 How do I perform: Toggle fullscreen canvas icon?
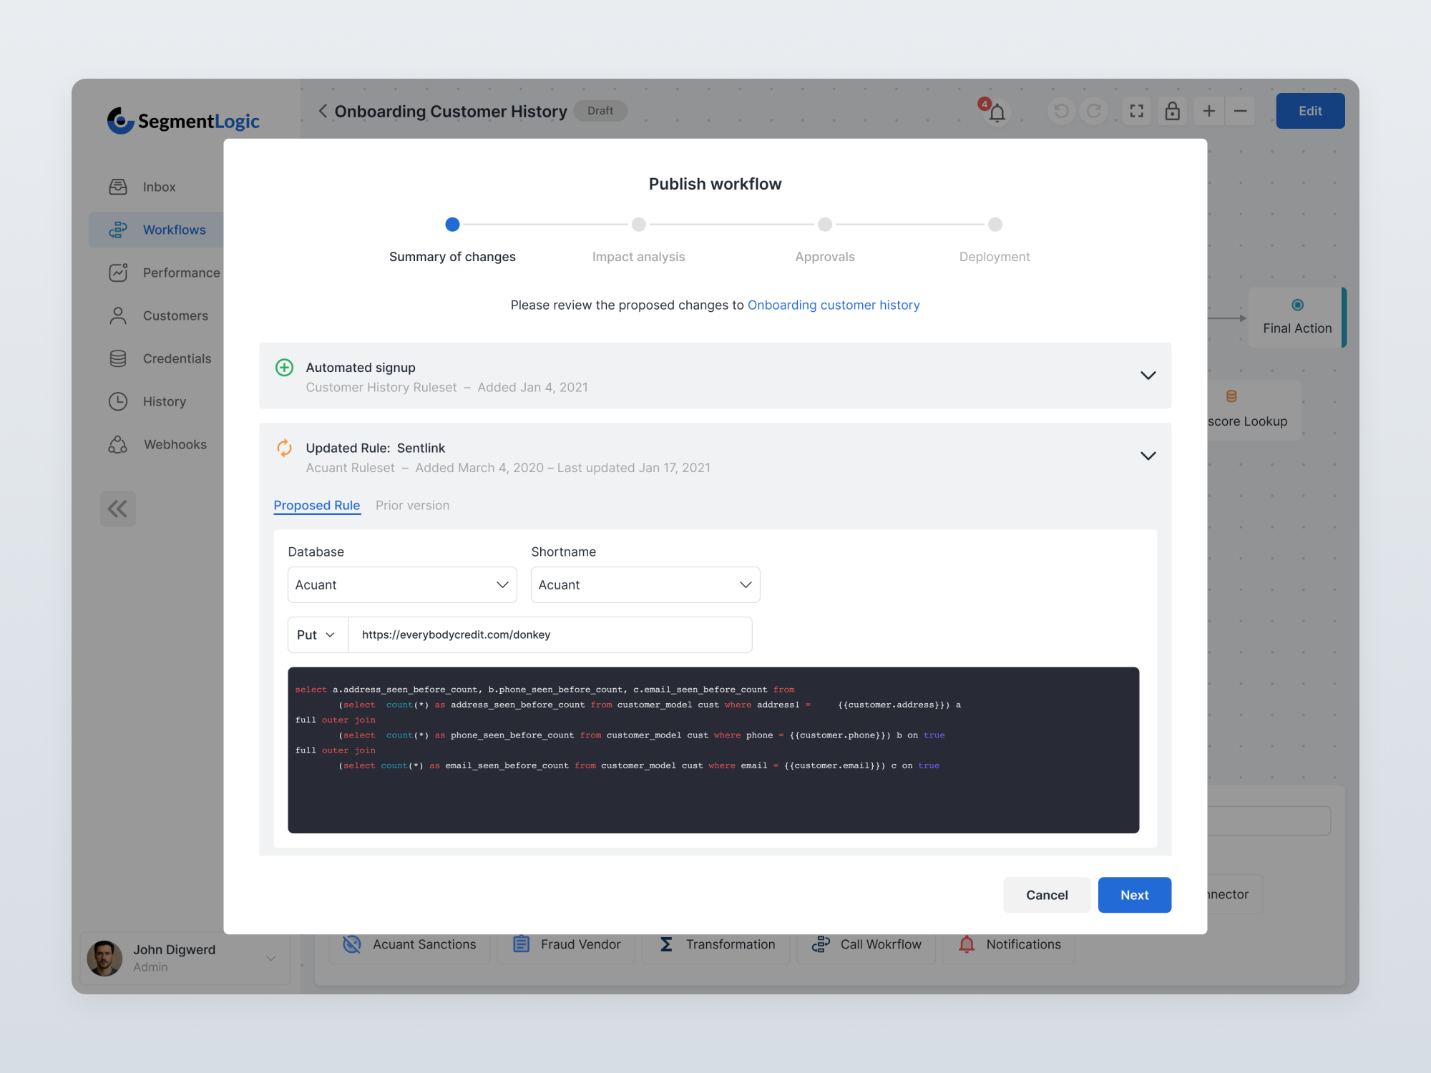[x=1136, y=111]
